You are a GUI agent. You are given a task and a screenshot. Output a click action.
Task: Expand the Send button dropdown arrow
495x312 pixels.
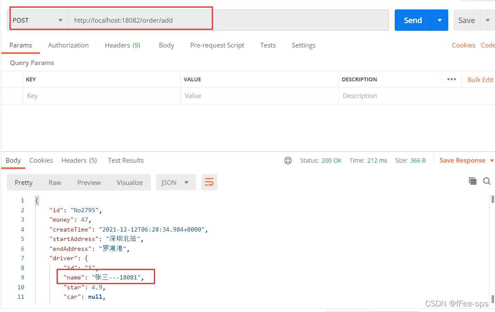tap(440, 21)
